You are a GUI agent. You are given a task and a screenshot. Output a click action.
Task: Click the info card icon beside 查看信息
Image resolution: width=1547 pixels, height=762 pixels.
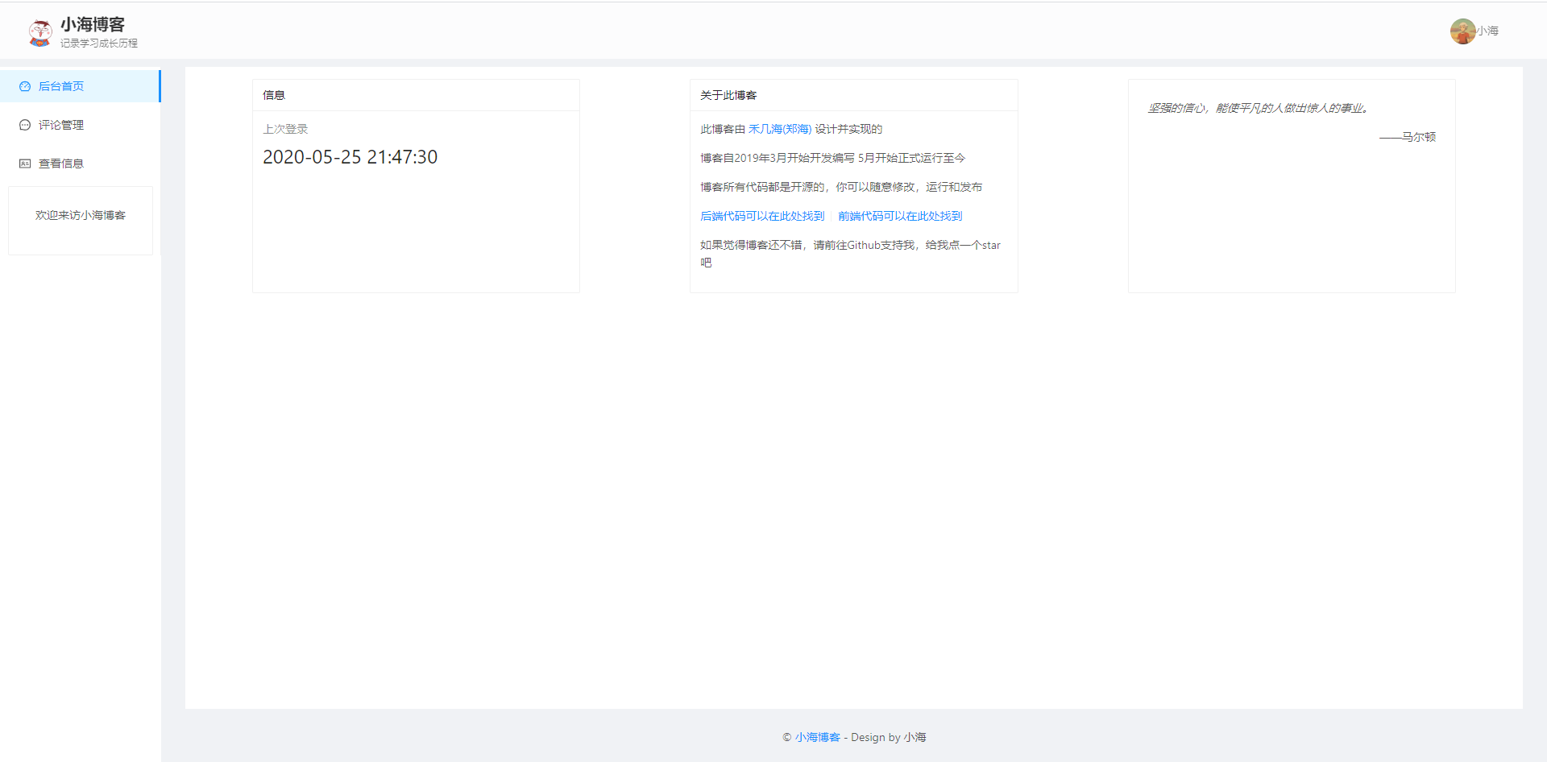25,164
